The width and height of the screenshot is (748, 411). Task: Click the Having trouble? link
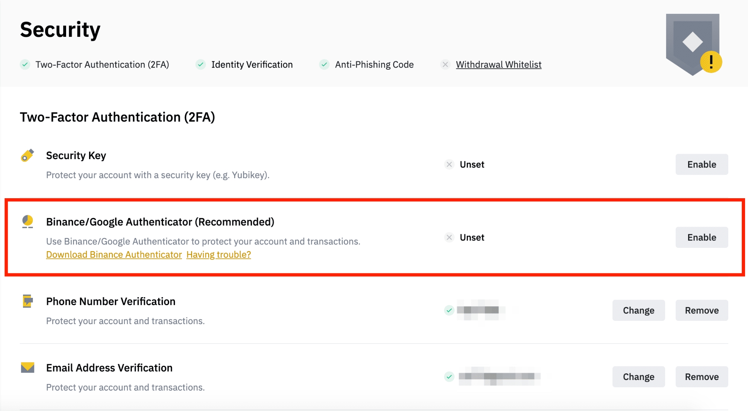(x=218, y=254)
